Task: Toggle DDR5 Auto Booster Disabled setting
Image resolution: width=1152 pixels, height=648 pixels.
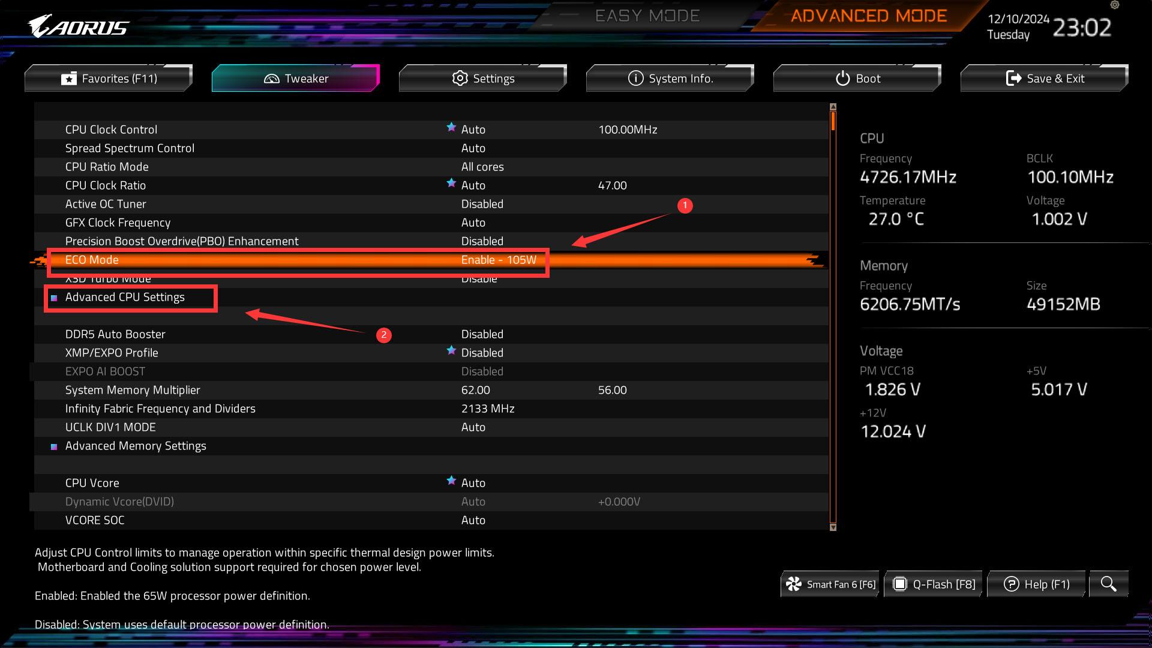Action: pyautogui.click(x=482, y=334)
